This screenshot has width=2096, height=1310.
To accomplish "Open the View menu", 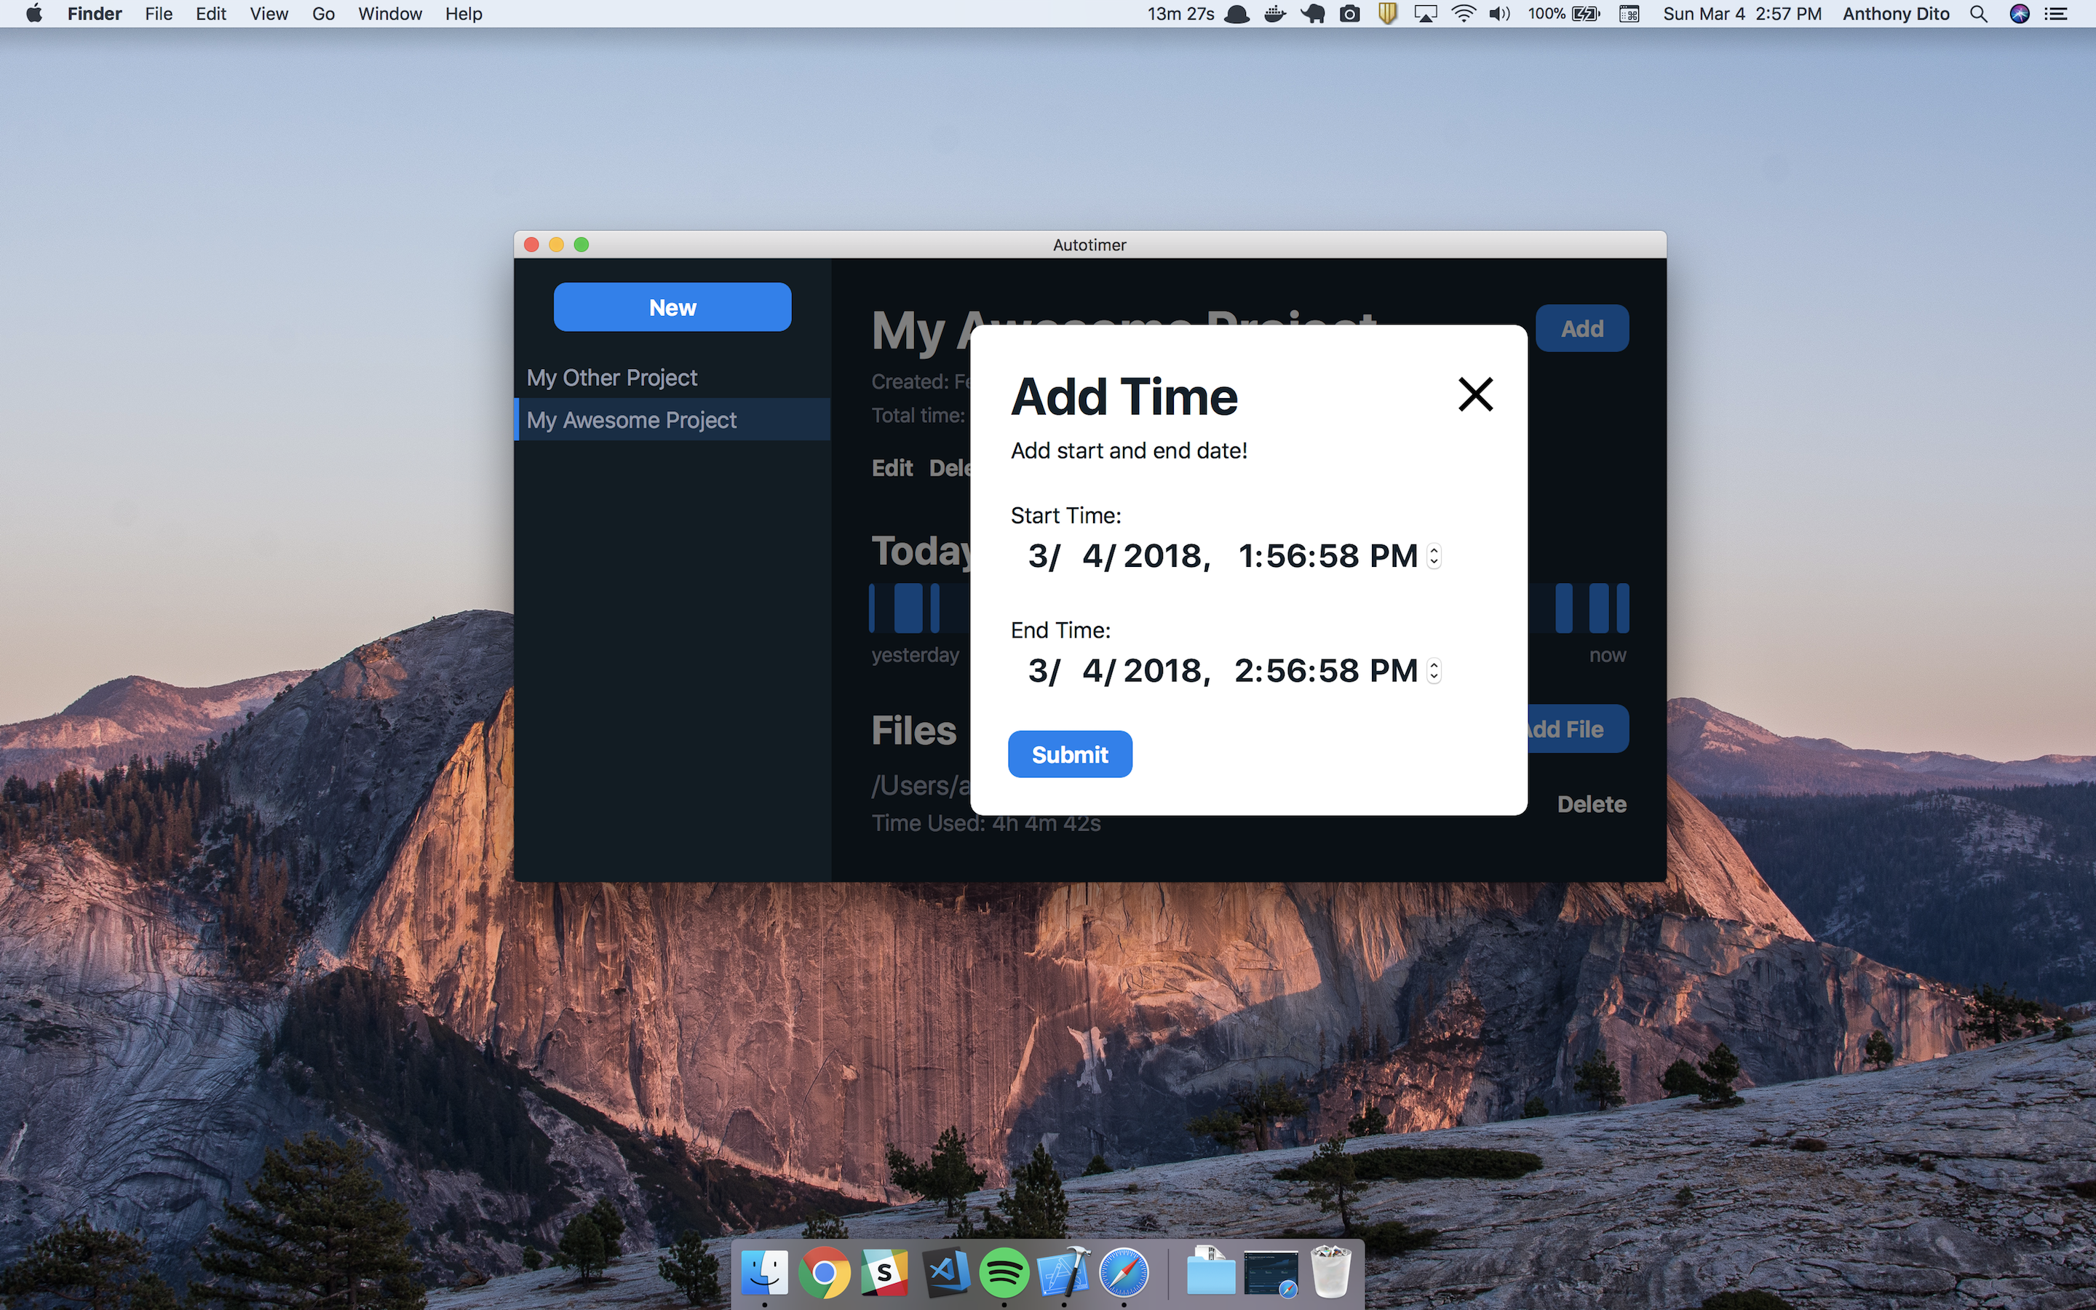I will pos(269,14).
